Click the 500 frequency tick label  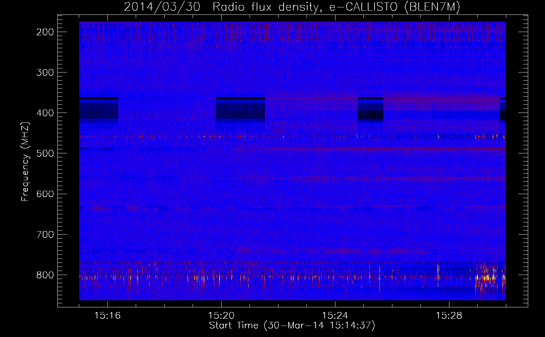45,153
